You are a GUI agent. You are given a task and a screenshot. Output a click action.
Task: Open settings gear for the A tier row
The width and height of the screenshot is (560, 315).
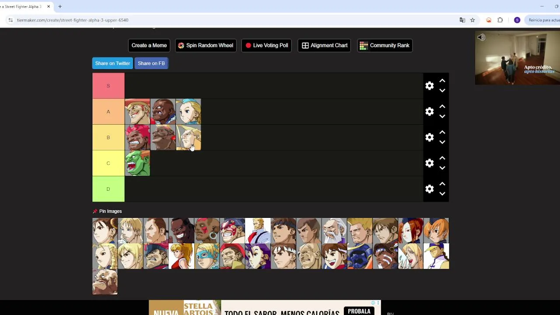pos(429,112)
